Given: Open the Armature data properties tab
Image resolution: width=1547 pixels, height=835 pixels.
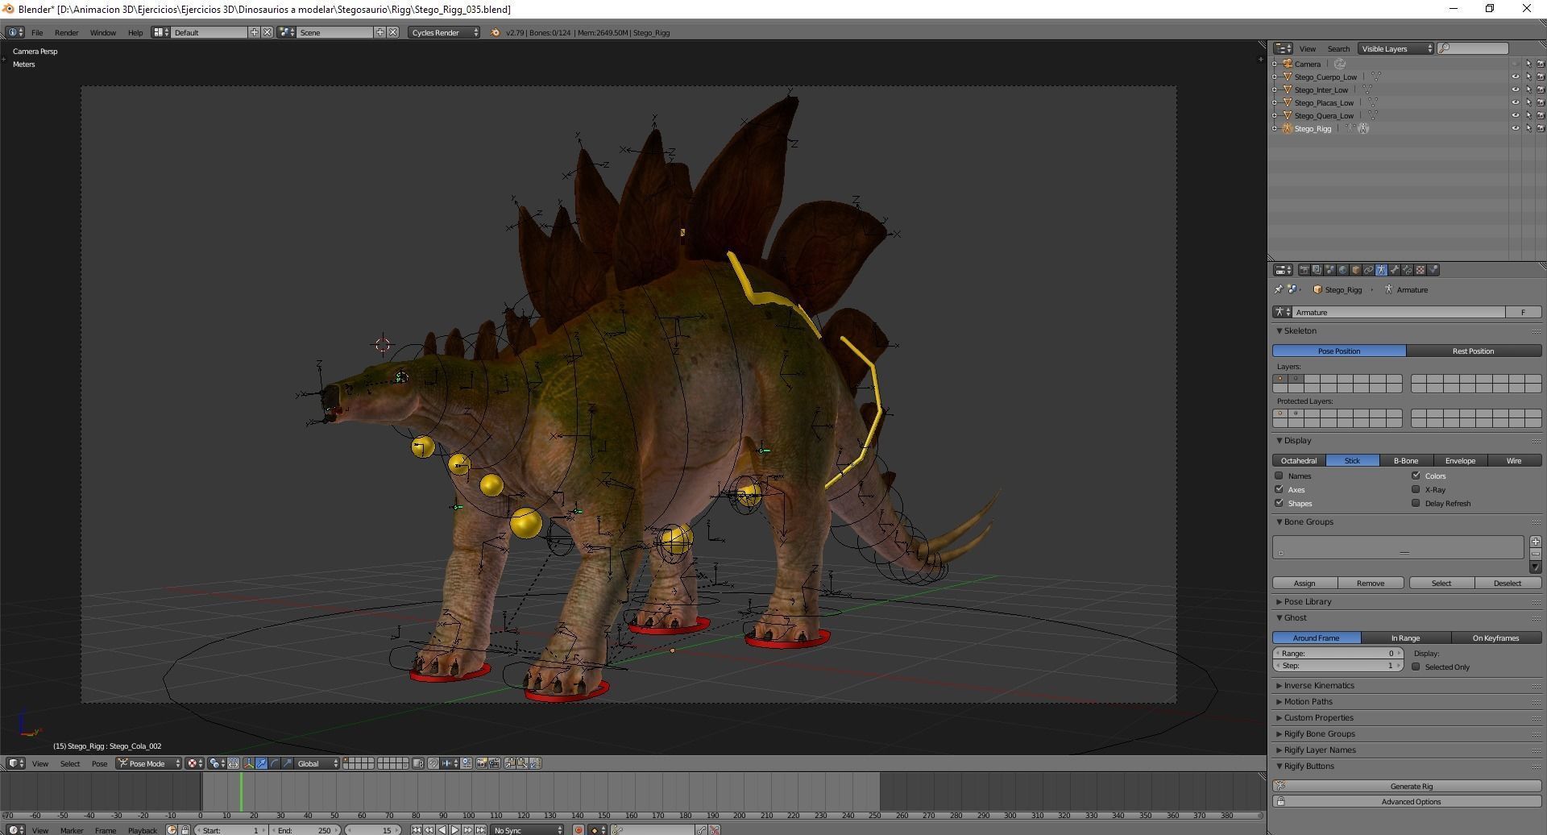Looking at the screenshot, I should click(1381, 270).
